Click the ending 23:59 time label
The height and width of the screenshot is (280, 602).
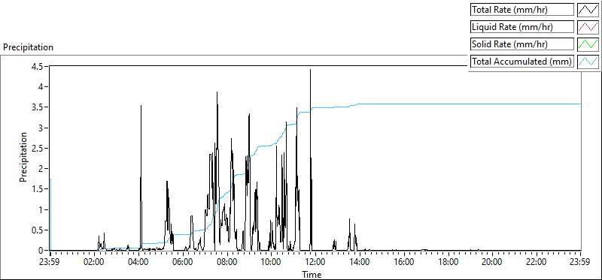pyautogui.click(x=580, y=263)
